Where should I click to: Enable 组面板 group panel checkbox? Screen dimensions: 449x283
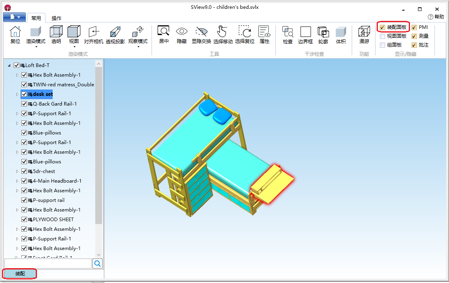pyautogui.click(x=382, y=45)
